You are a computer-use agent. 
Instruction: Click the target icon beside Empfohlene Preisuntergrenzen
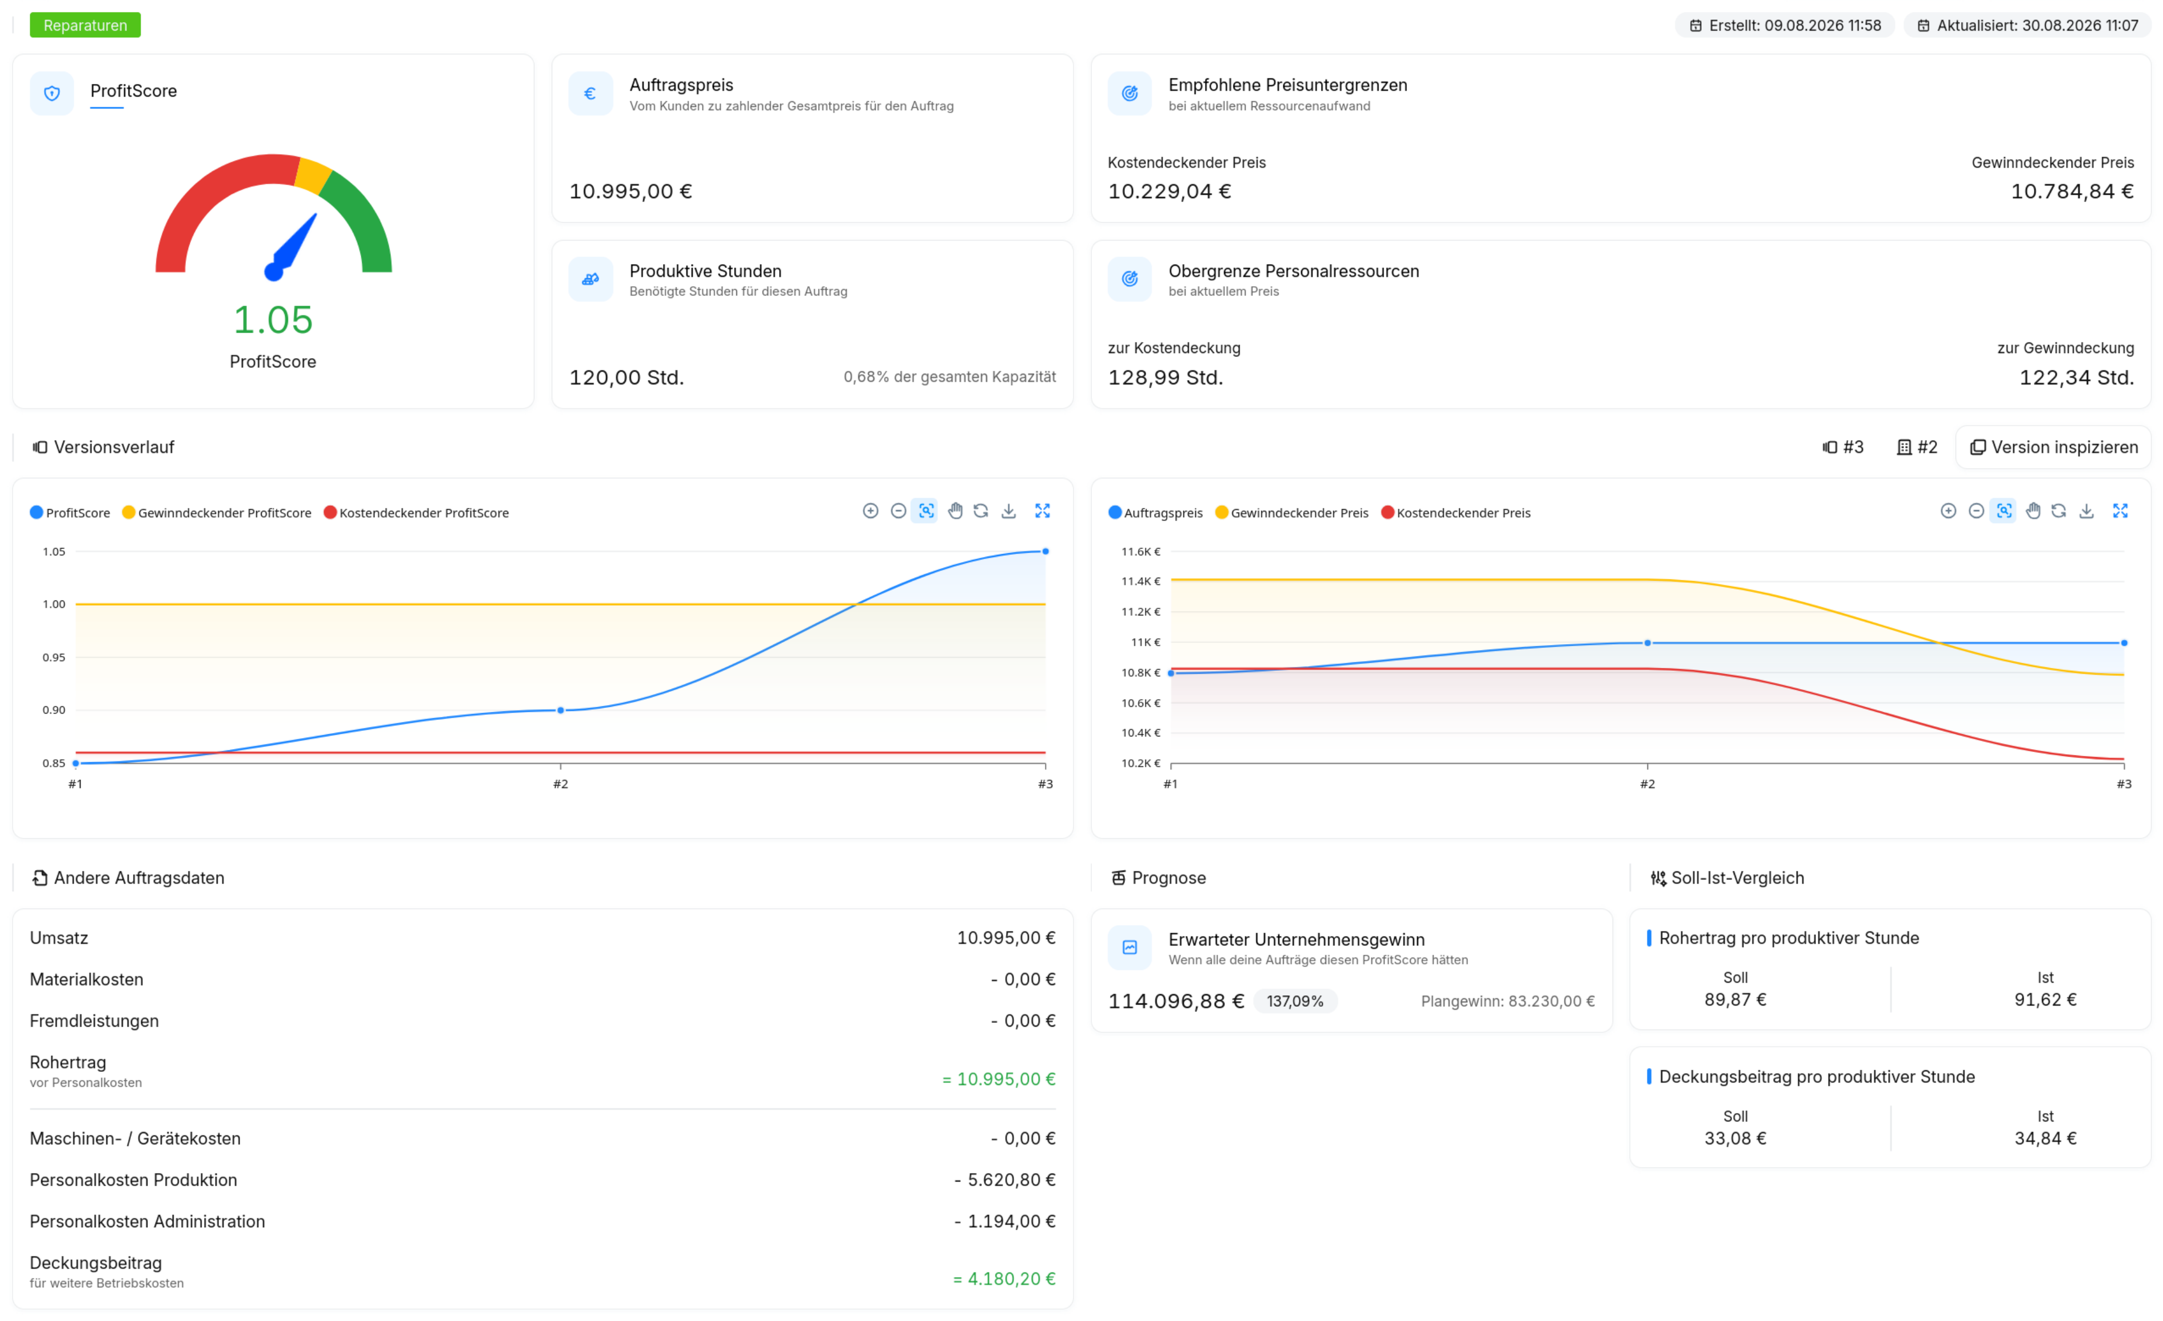tap(1130, 93)
